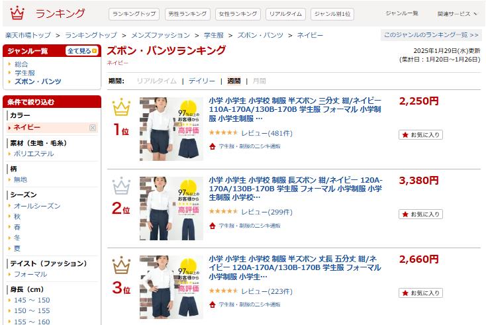
Task: Open the 女性ランキング tab
Action: point(238,14)
